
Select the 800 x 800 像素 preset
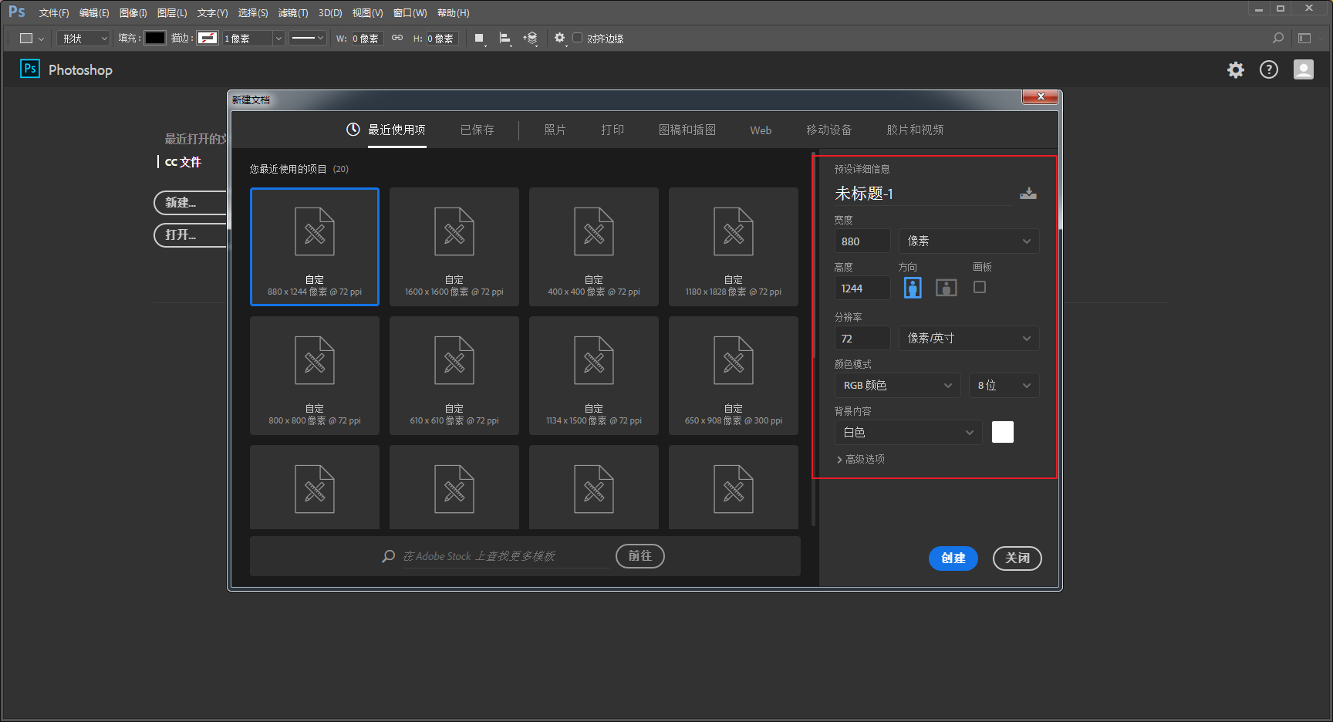pyautogui.click(x=315, y=376)
